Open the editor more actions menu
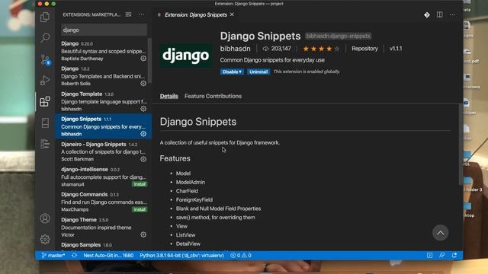 tap(452, 14)
